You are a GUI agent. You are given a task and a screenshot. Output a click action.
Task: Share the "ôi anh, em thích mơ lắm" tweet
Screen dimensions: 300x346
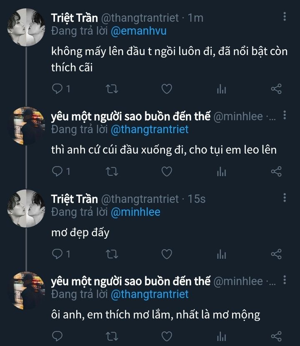276,336
